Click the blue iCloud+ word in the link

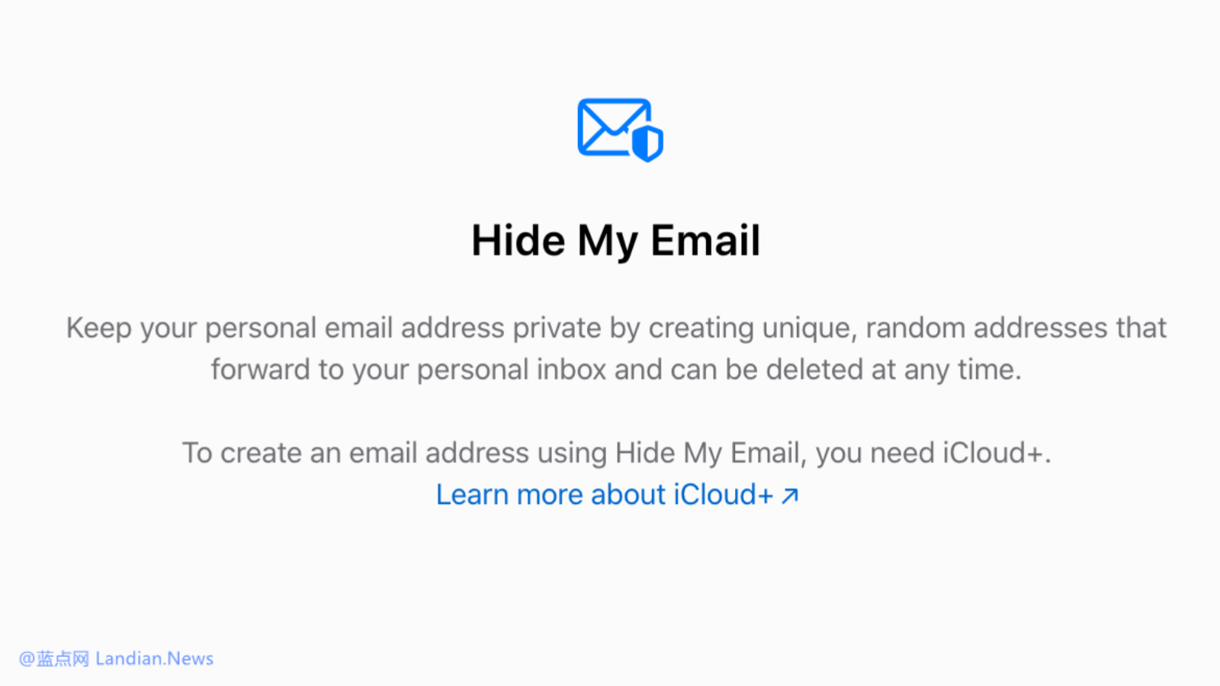[723, 495]
